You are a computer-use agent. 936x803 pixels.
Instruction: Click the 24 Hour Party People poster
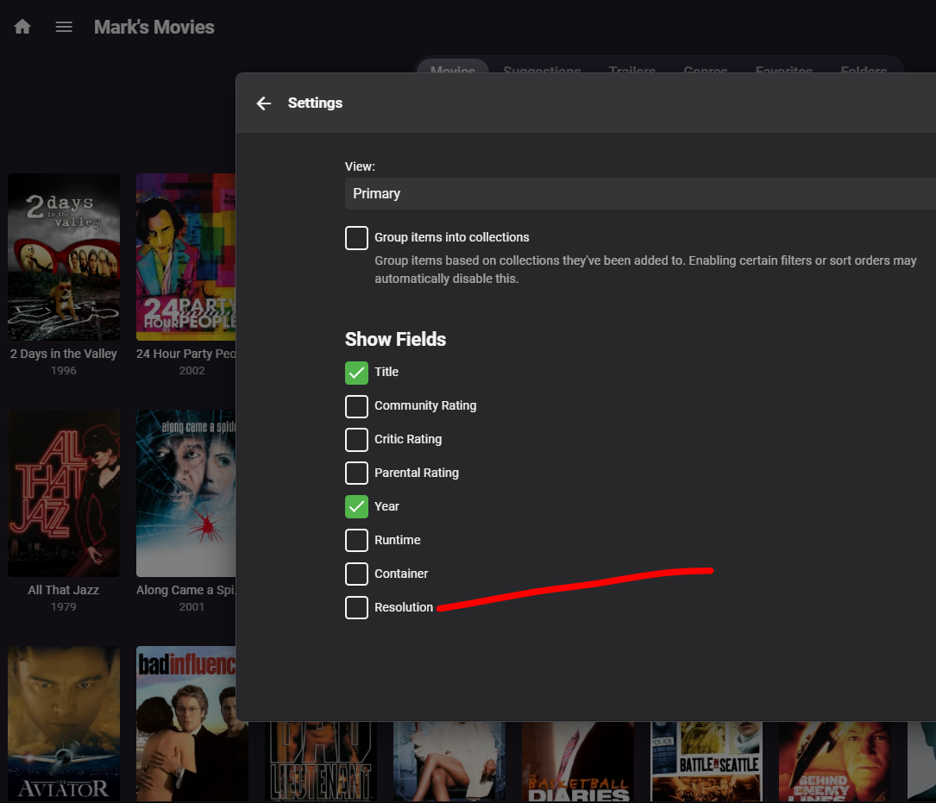pos(185,257)
